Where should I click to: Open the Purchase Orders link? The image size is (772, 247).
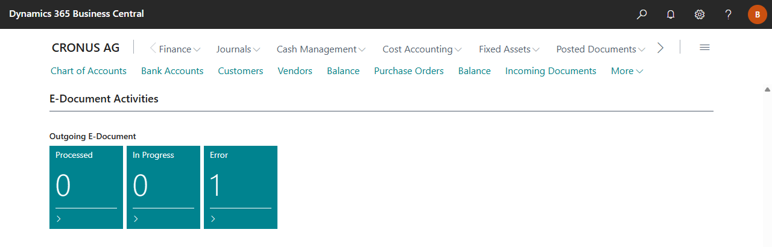point(408,71)
